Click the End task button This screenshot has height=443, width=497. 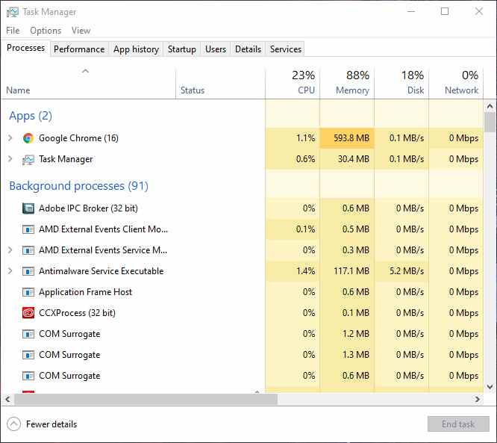(x=458, y=424)
